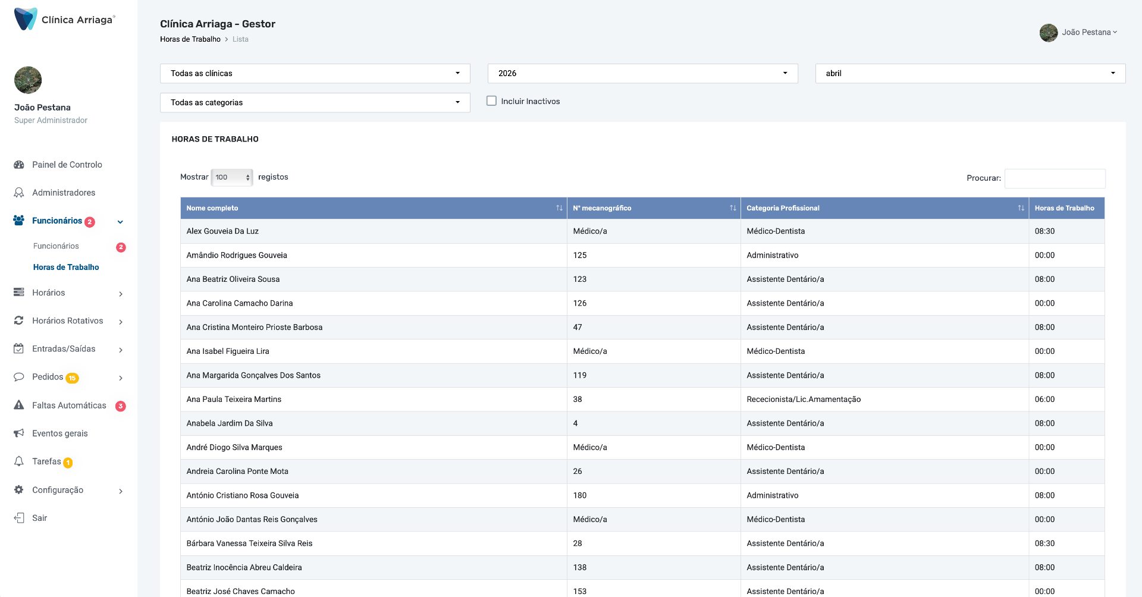Image resolution: width=1142 pixels, height=597 pixels.
Task: Collapse the Funcionários menu chevron
Action: (x=120, y=222)
